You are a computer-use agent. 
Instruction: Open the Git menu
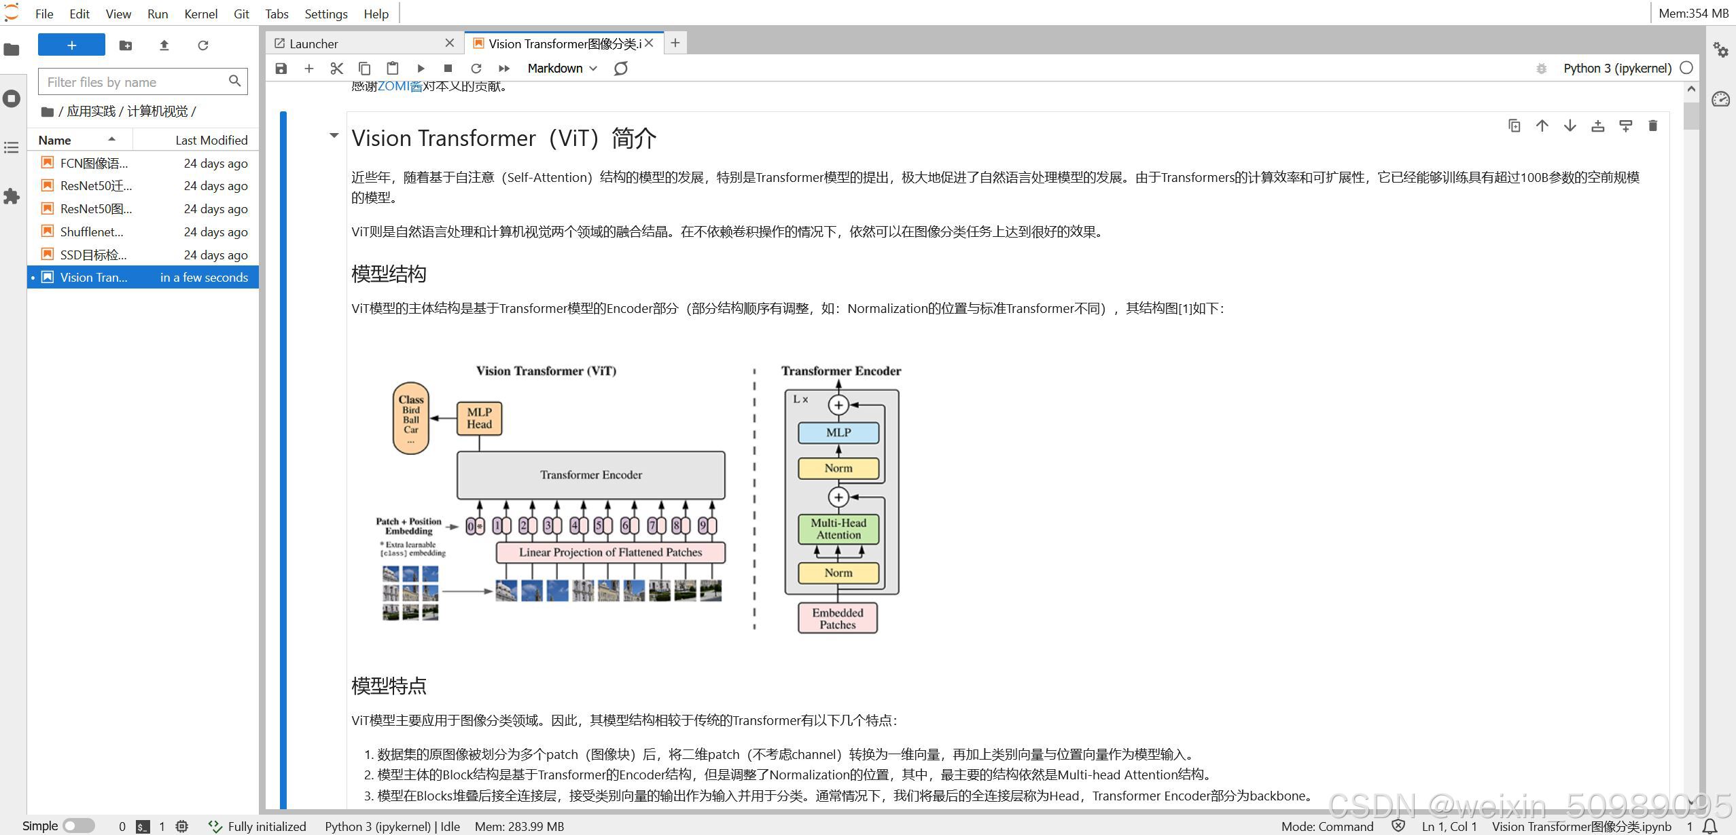(x=241, y=14)
